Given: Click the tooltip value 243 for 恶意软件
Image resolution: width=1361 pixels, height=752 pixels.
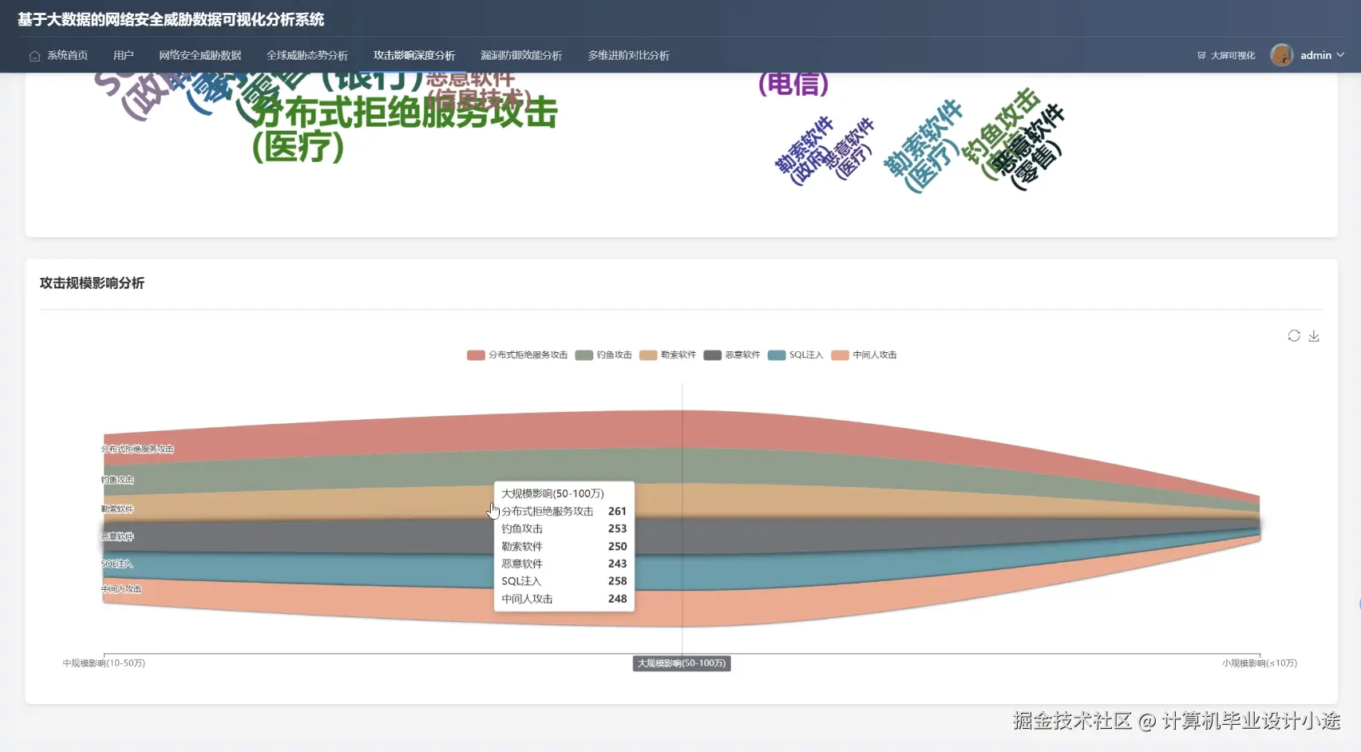Looking at the screenshot, I should [x=617, y=564].
